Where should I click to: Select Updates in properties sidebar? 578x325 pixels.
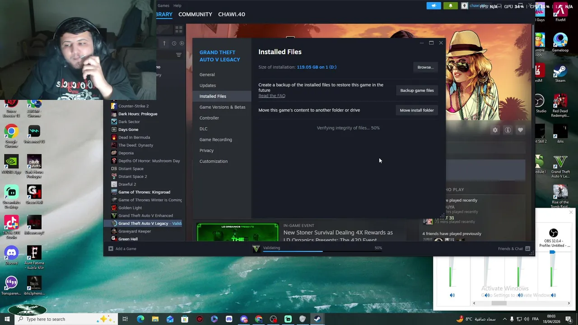point(208,85)
